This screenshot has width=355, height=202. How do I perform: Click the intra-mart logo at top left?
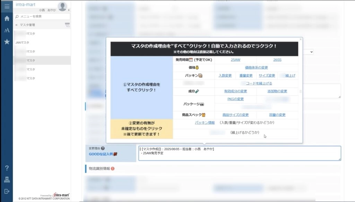tap(25, 5)
